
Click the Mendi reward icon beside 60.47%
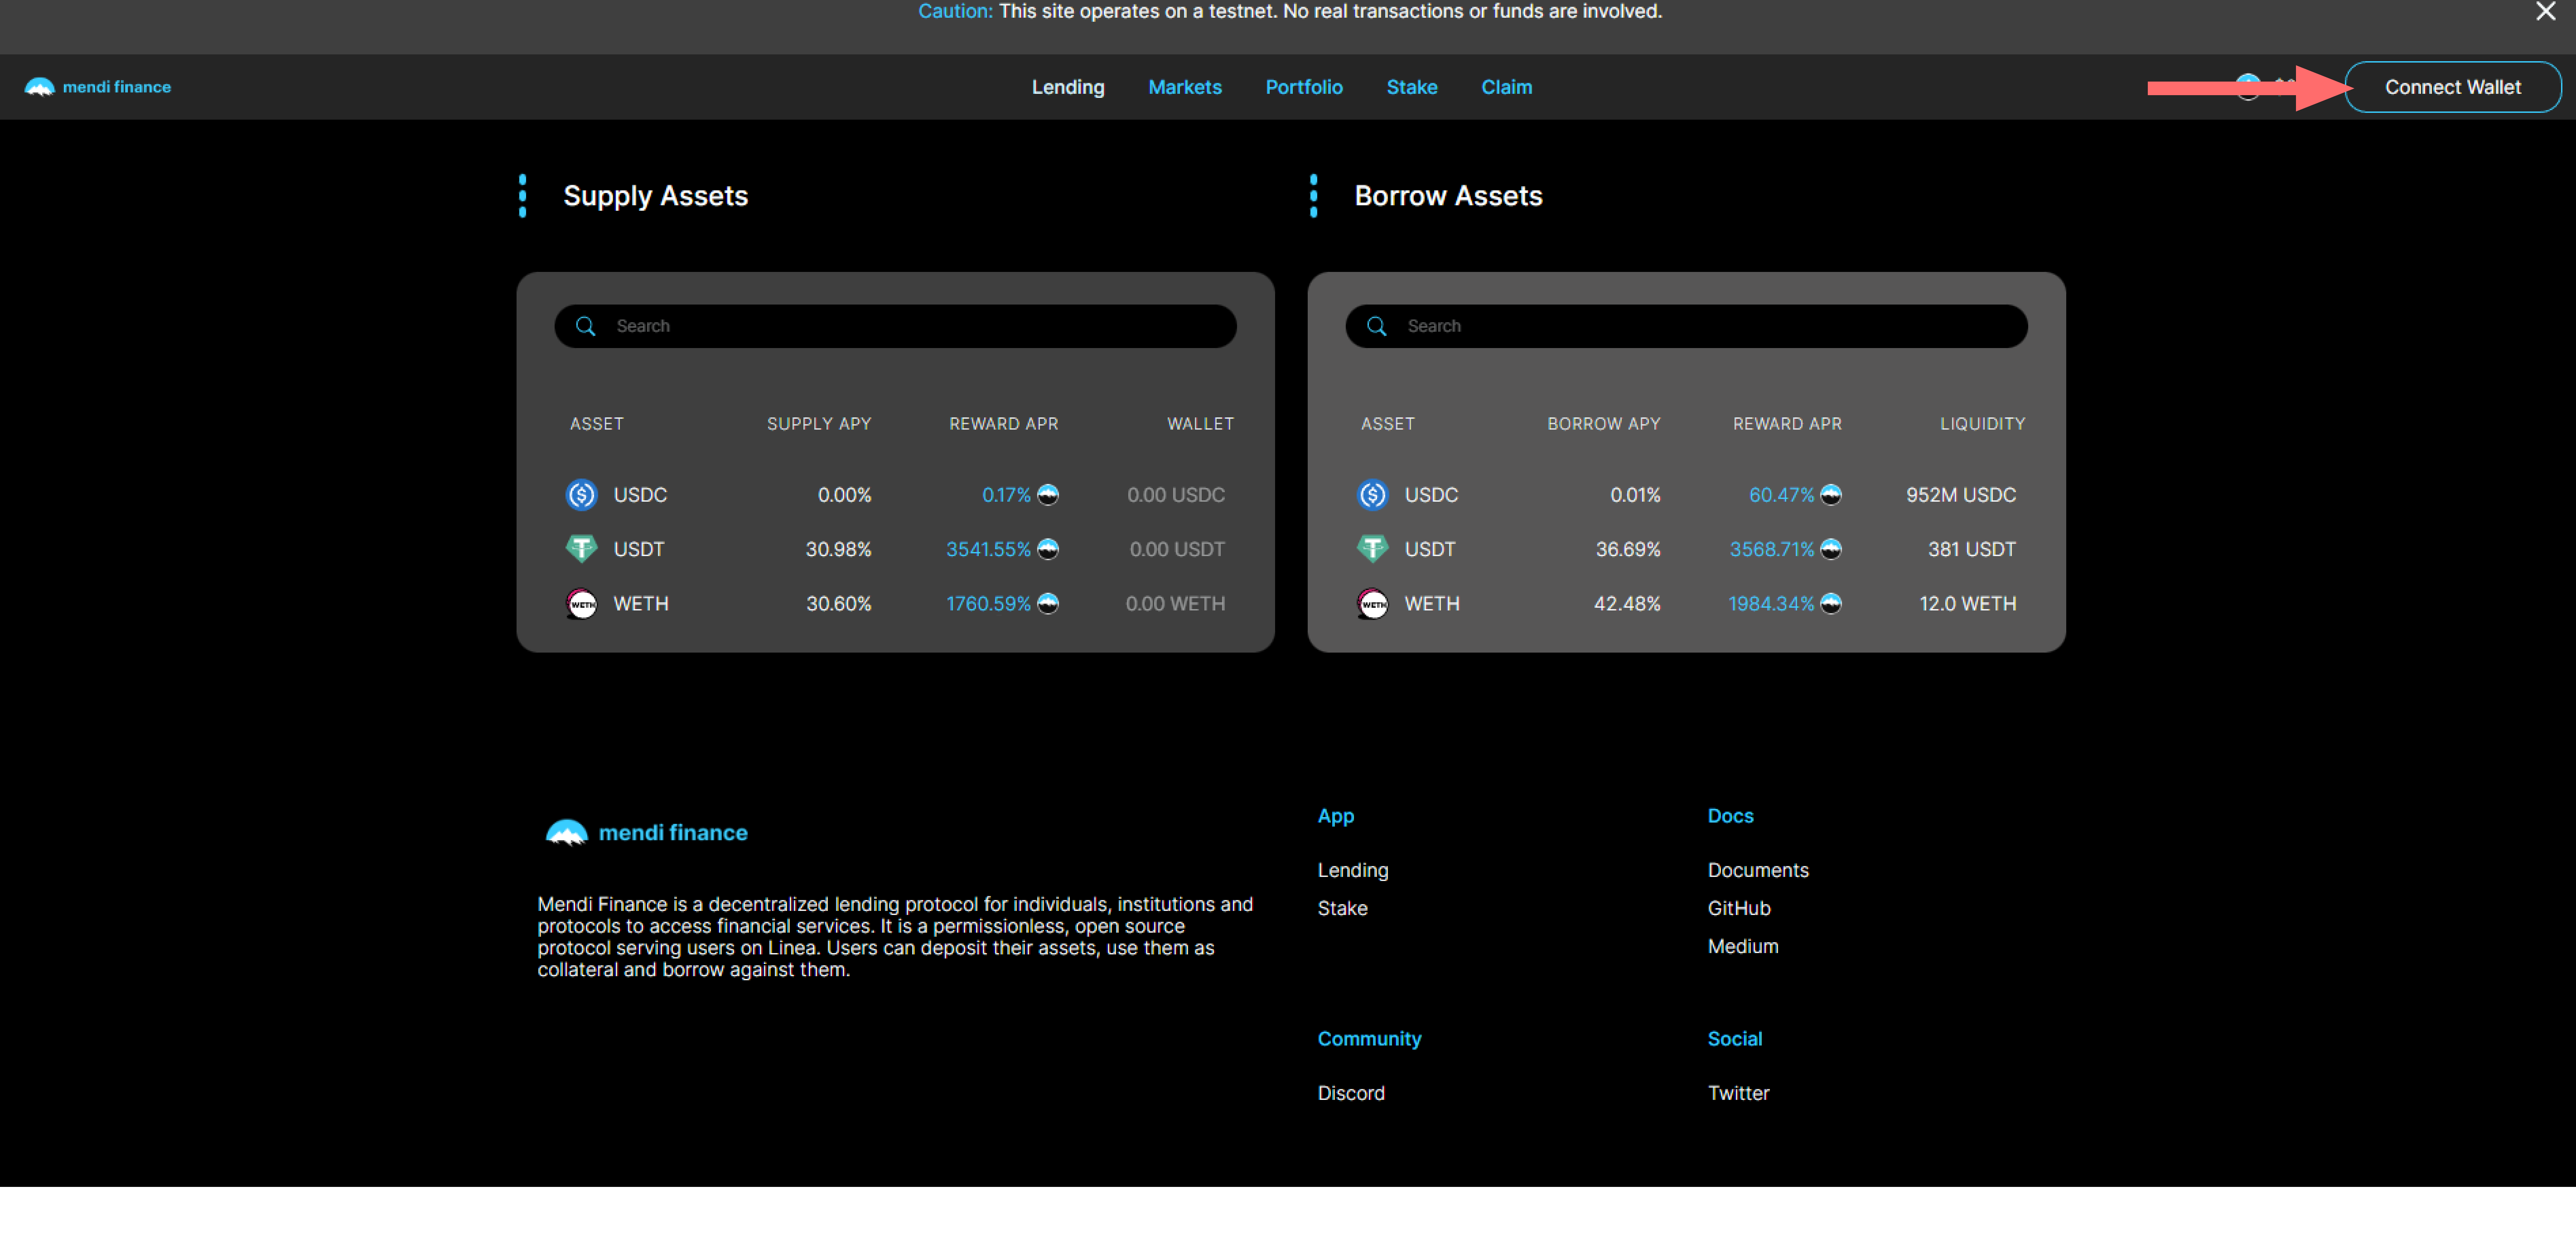click(x=1831, y=495)
